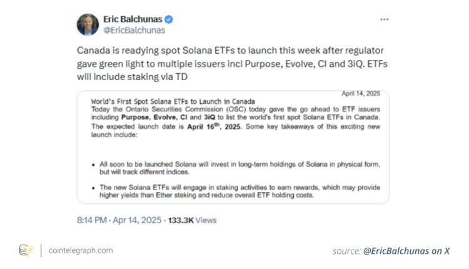469x269 pixels.
Task: Open the cointelegraph.com link
Action: pos(81,250)
